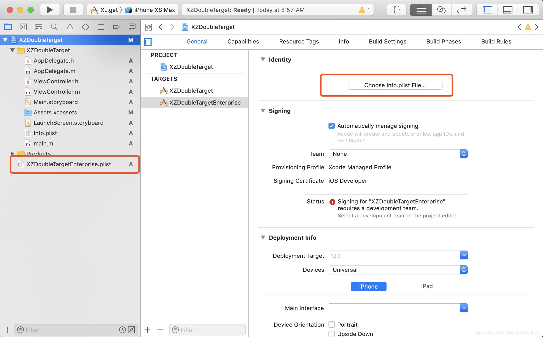Open the Team dropdown

(x=398, y=154)
